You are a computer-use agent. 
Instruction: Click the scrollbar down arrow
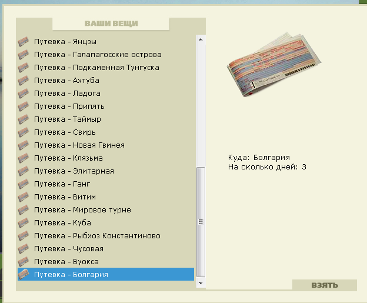(201, 283)
